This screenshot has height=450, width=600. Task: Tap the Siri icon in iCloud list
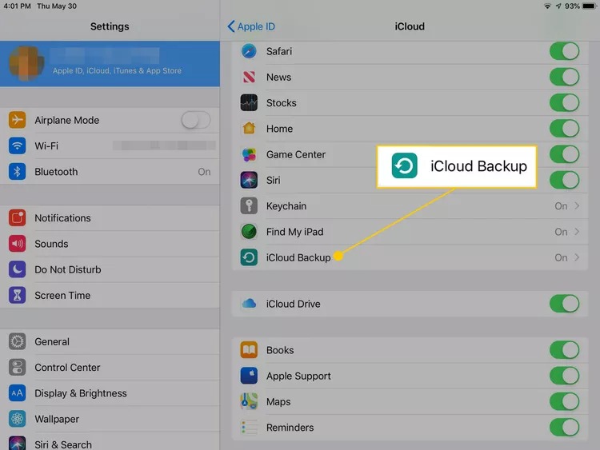(x=249, y=180)
